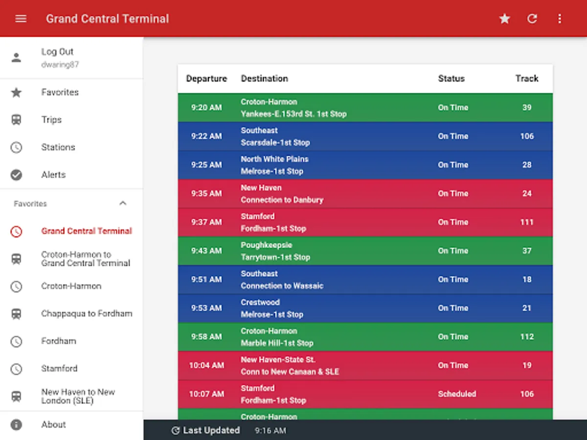This screenshot has height=440, width=587.
Task: Select the 9:20 AM Croton-Harmon departure row
Action: [365, 108]
